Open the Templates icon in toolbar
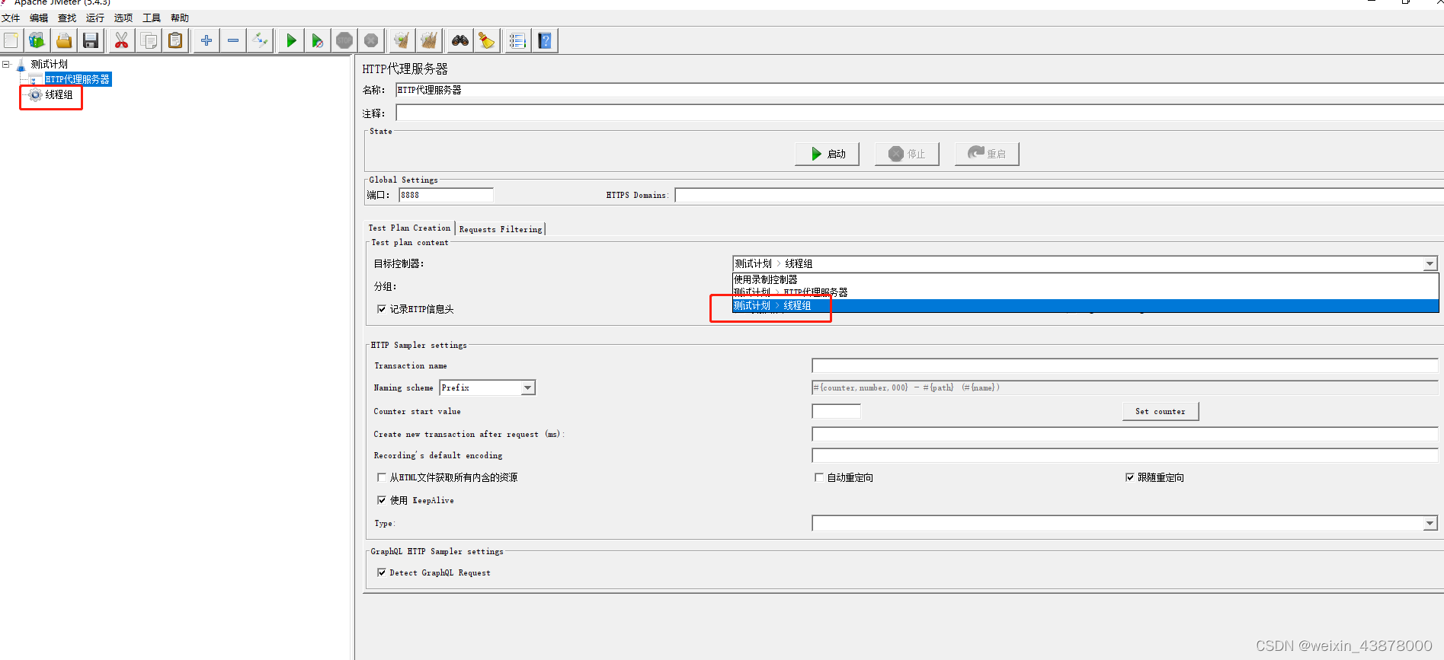The image size is (1444, 660). point(37,40)
